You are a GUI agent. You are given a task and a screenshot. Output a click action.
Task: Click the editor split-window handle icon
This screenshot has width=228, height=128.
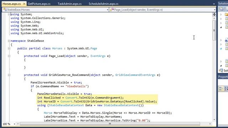214,14
